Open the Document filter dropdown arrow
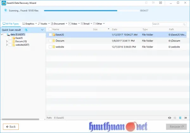This screenshot has height=133, width=190. pos(66,23)
